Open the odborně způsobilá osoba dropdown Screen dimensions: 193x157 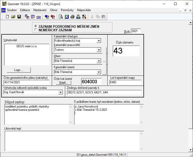point(60,92)
